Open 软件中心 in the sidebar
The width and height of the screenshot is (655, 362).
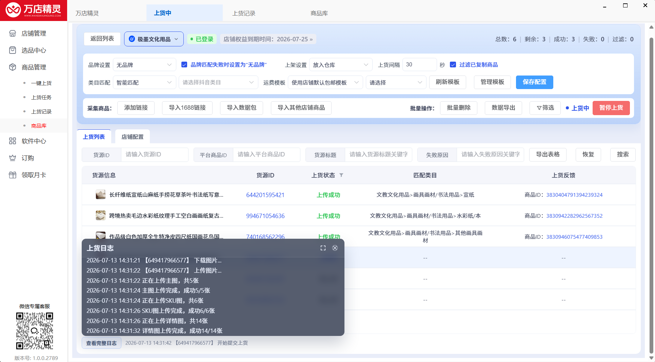pos(34,141)
